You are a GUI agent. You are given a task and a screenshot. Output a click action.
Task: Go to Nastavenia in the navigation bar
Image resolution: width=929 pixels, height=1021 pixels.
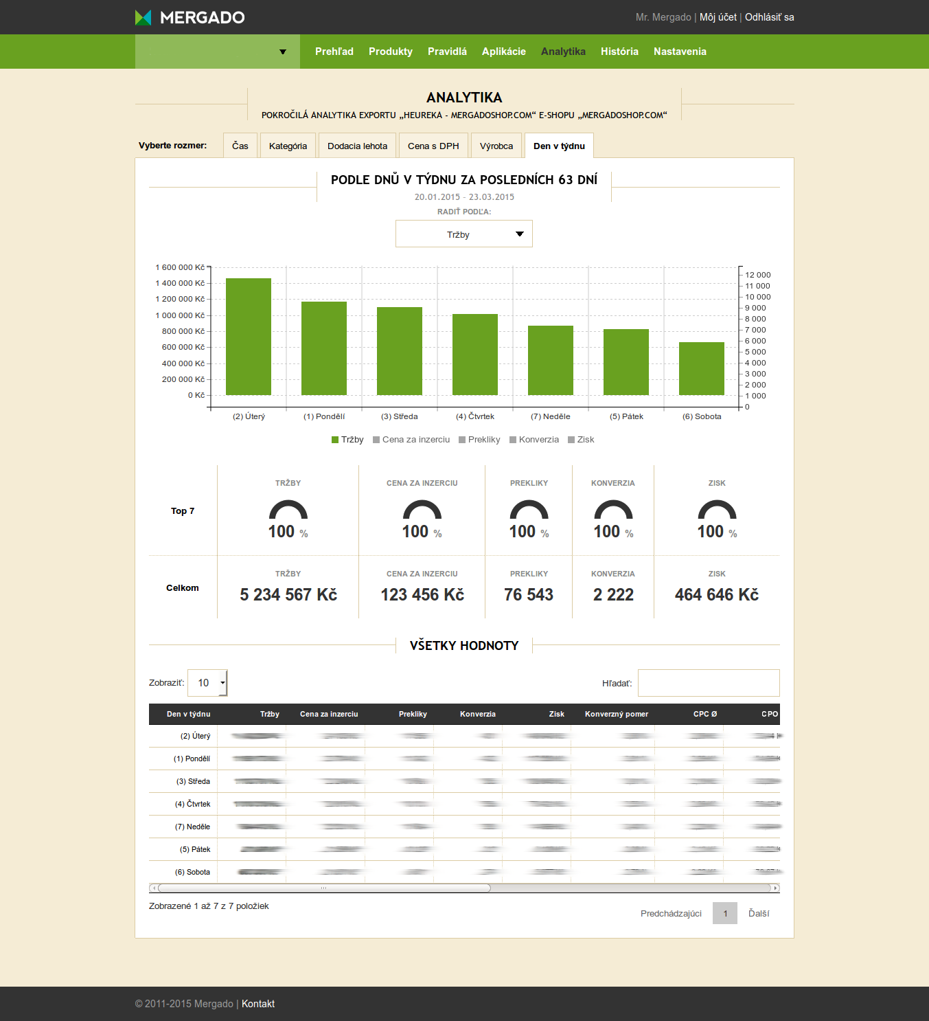(680, 52)
